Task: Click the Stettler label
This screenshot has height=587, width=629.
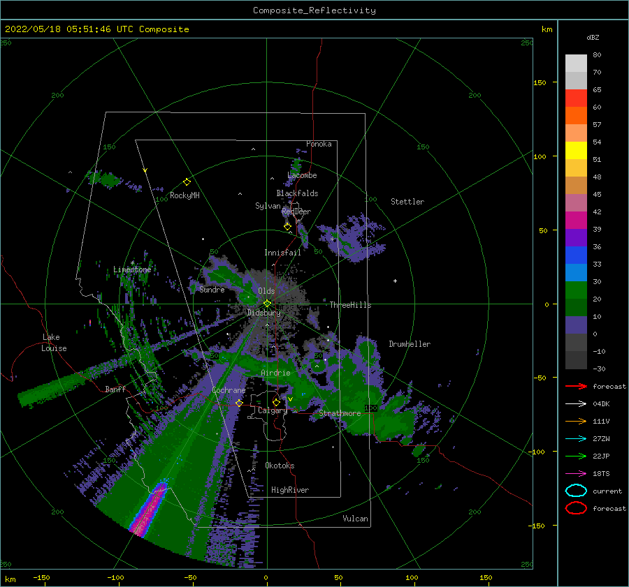Action: 407,202
